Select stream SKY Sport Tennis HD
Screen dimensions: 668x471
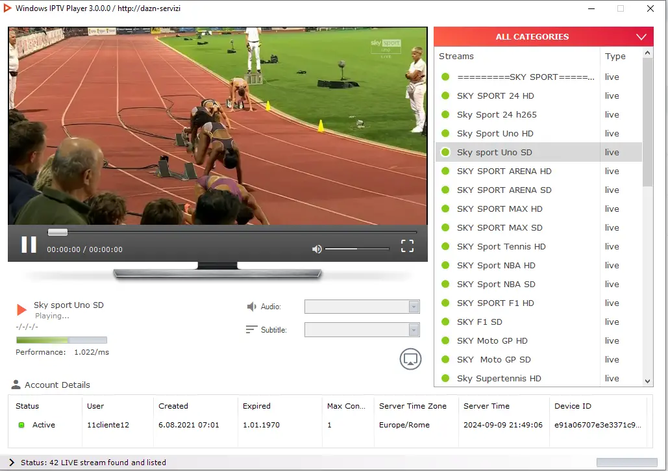tap(539, 246)
